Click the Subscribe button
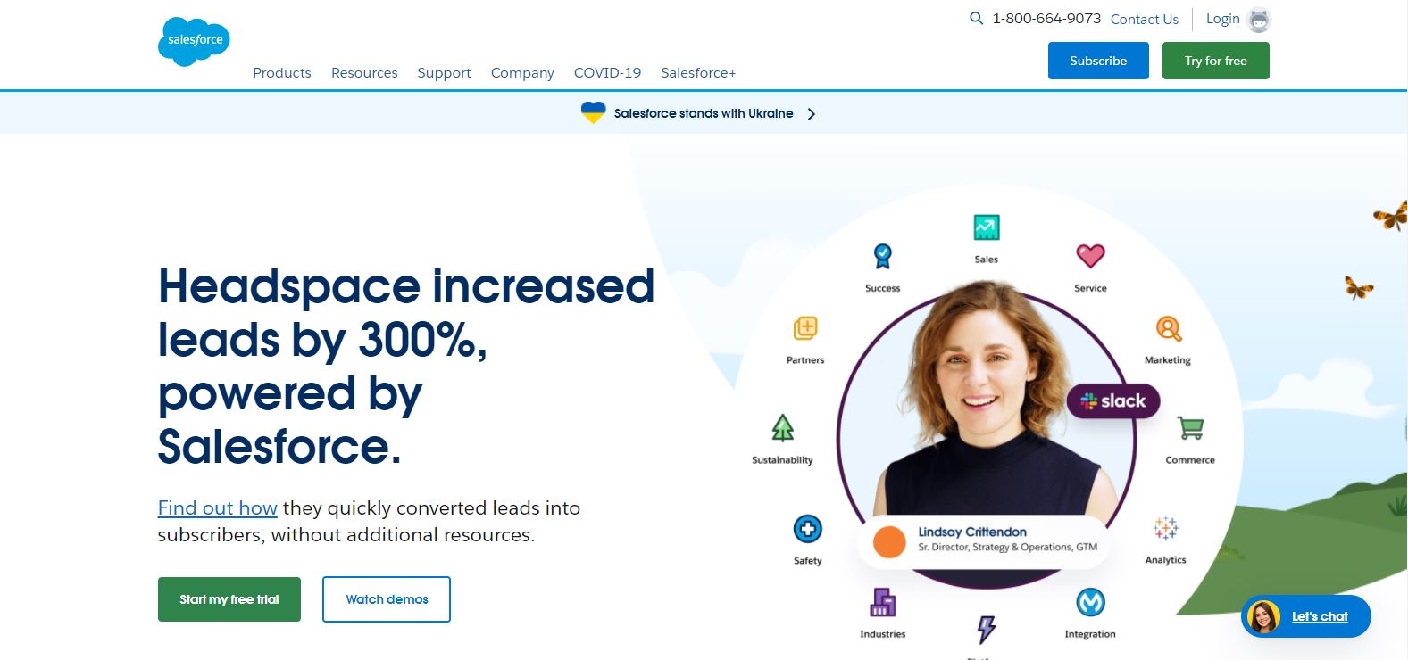Screen dimensions: 1408x660 tap(1098, 61)
